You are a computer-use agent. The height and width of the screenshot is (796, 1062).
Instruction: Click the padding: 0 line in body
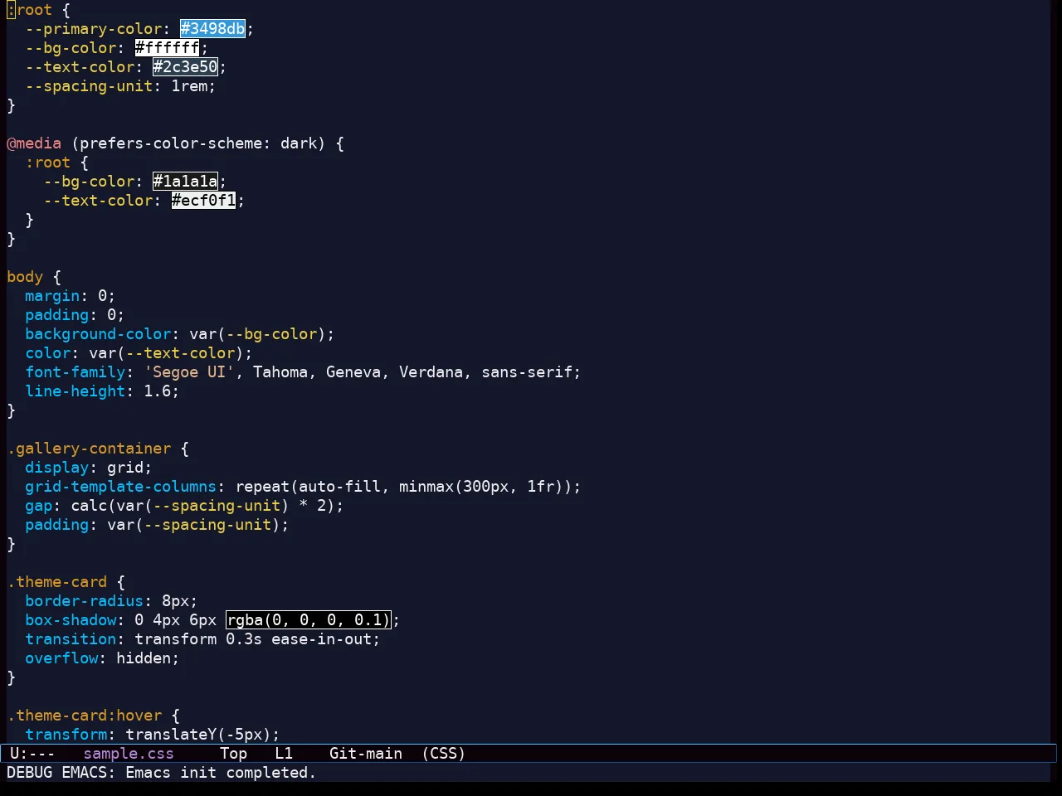[75, 315]
